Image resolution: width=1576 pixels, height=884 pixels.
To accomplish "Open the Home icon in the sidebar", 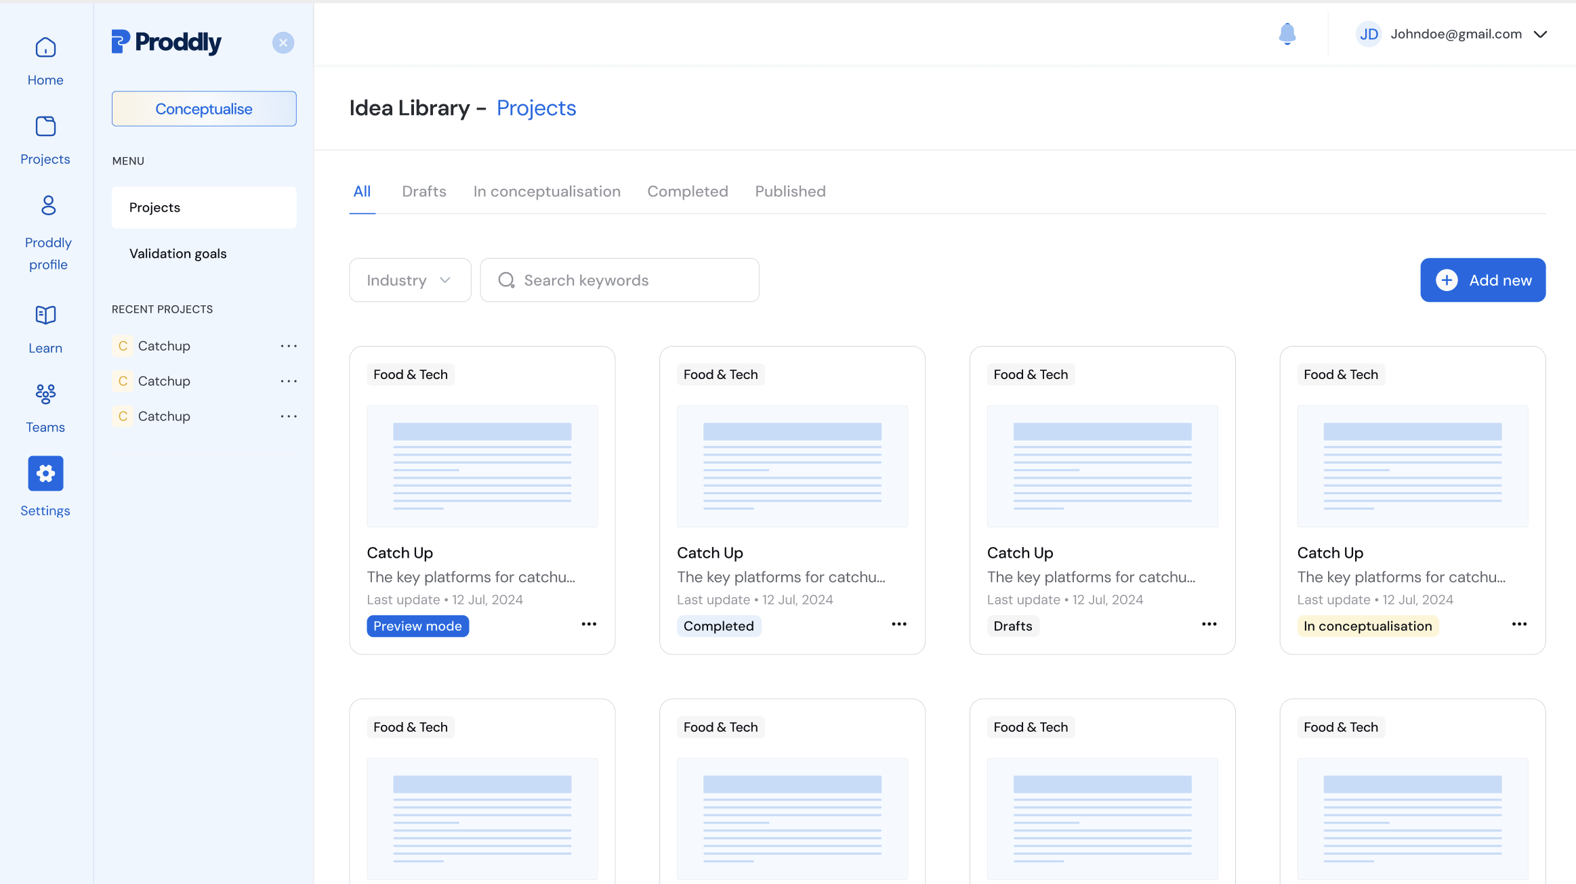I will click(45, 47).
